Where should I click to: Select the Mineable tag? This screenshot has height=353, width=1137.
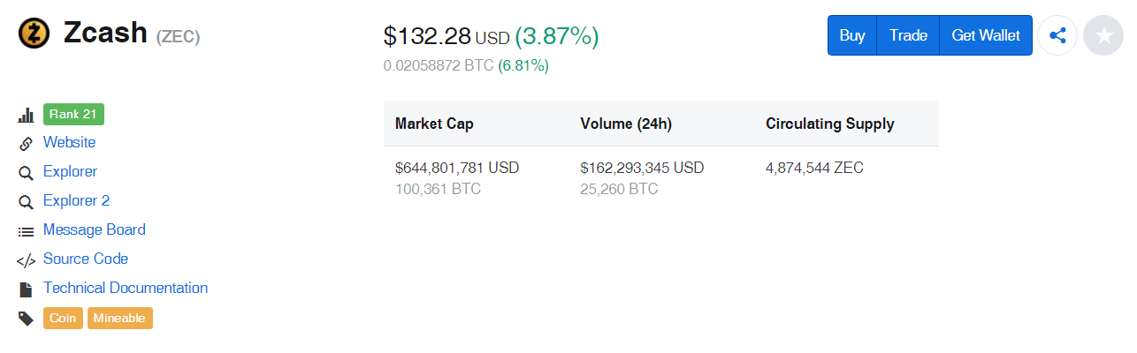pyautogui.click(x=119, y=318)
